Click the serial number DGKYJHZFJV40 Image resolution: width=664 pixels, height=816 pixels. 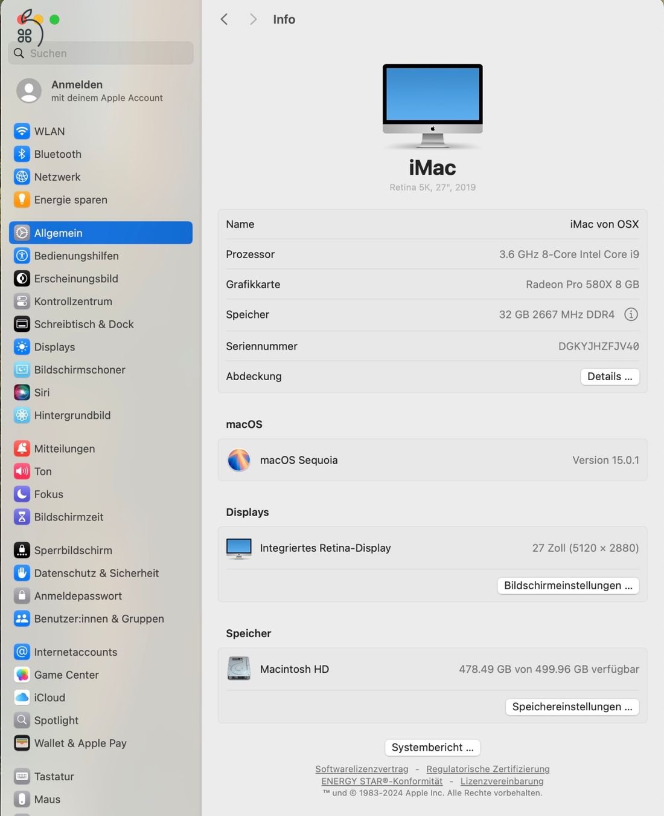(598, 346)
